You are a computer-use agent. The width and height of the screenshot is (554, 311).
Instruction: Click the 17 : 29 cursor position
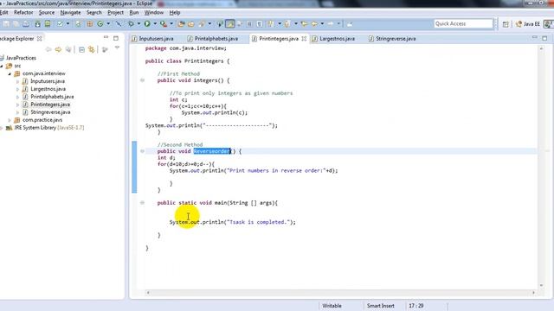pyautogui.click(x=415, y=306)
